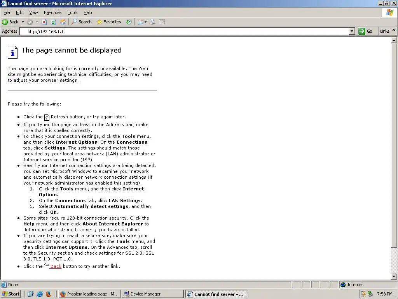Click Cannot find server taskbar button
Screen dimensions: 398x299
click(x=216, y=294)
